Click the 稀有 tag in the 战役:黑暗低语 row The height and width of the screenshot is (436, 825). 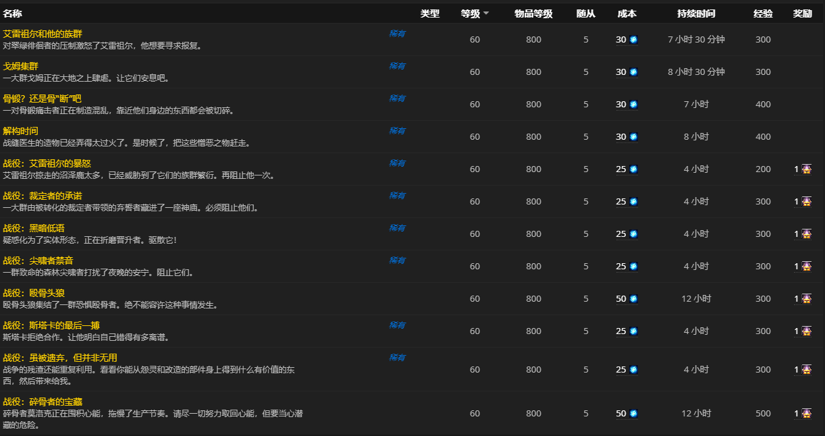click(x=397, y=228)
